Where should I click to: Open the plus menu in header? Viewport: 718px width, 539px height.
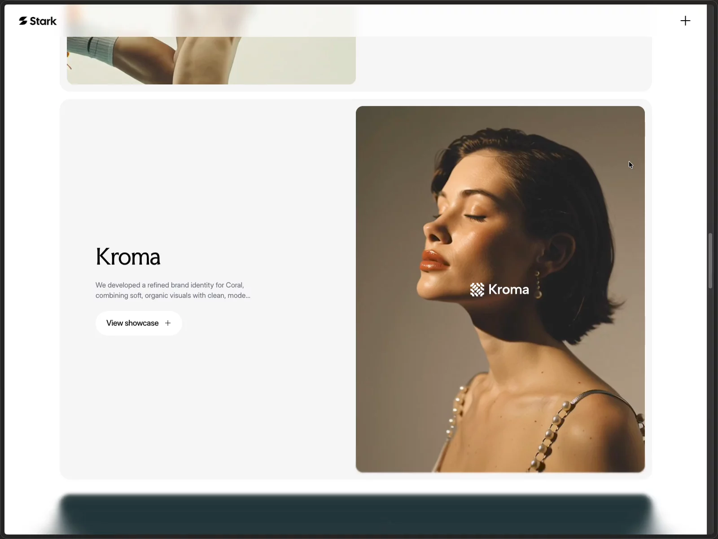click(685, 21)
